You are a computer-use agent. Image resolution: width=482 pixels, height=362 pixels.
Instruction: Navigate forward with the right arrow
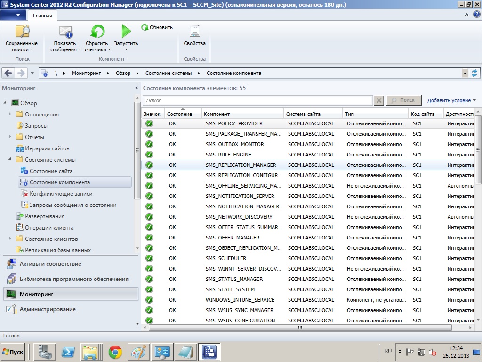[x=21, y=73]
